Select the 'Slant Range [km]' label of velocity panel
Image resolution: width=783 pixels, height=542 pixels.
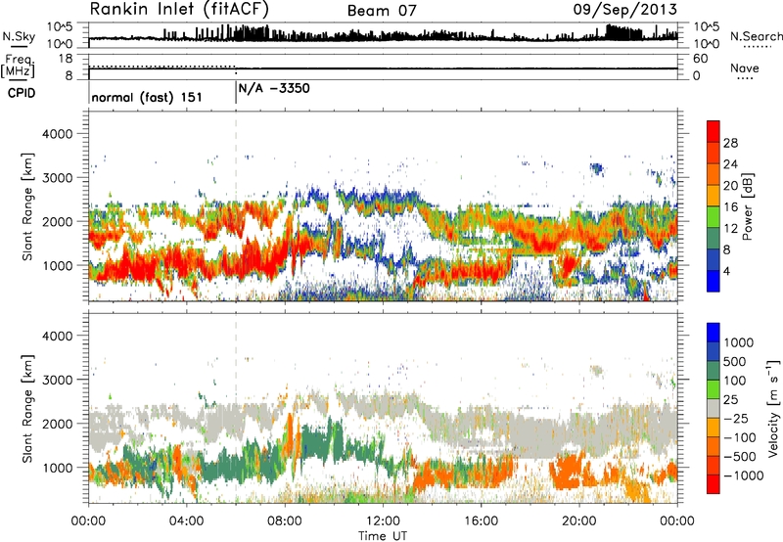27,408
